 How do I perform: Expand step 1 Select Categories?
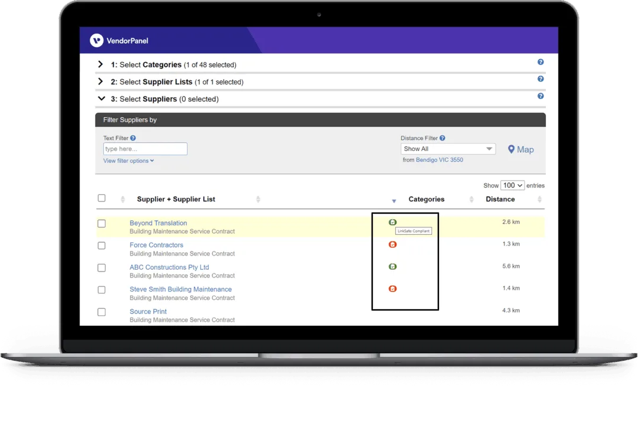point(100,64)
